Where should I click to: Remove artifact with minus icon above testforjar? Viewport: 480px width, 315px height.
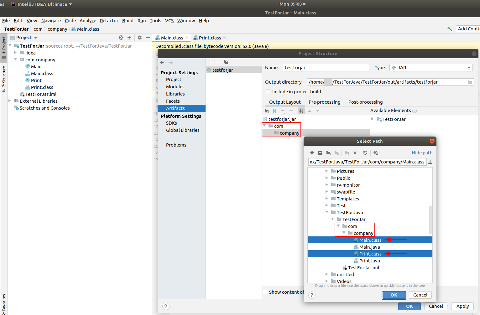218,62
